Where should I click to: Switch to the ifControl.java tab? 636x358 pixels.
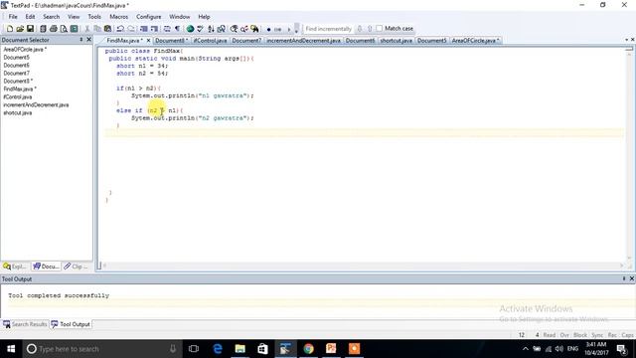click(210, 40)
